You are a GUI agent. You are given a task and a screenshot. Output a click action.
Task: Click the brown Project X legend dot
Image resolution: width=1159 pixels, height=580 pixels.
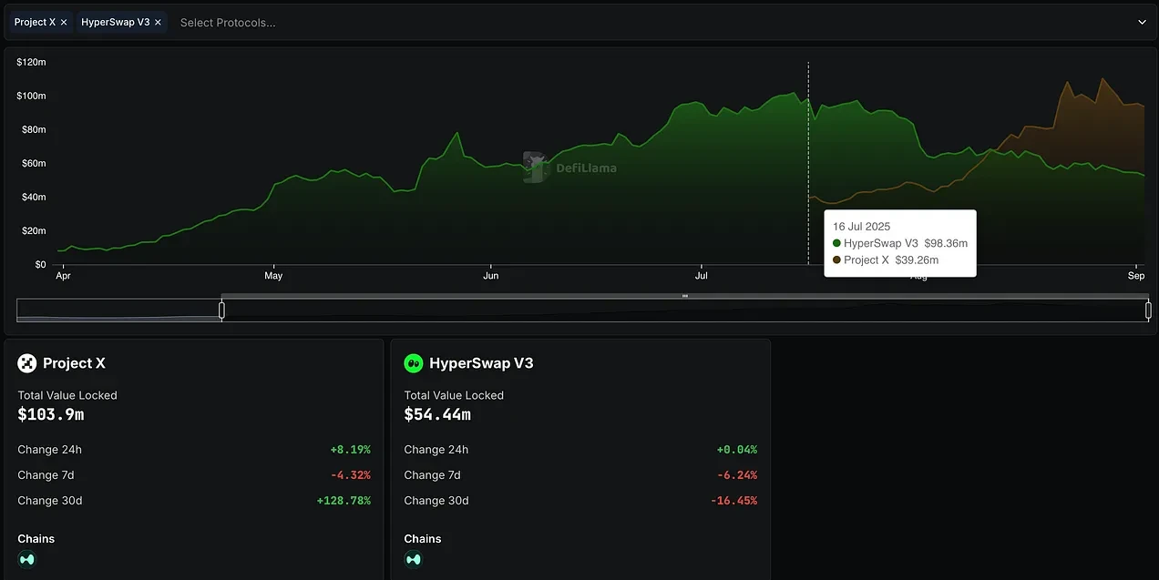coord(837,259)
